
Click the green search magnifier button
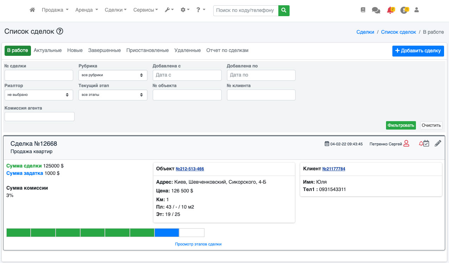(284, 11)
